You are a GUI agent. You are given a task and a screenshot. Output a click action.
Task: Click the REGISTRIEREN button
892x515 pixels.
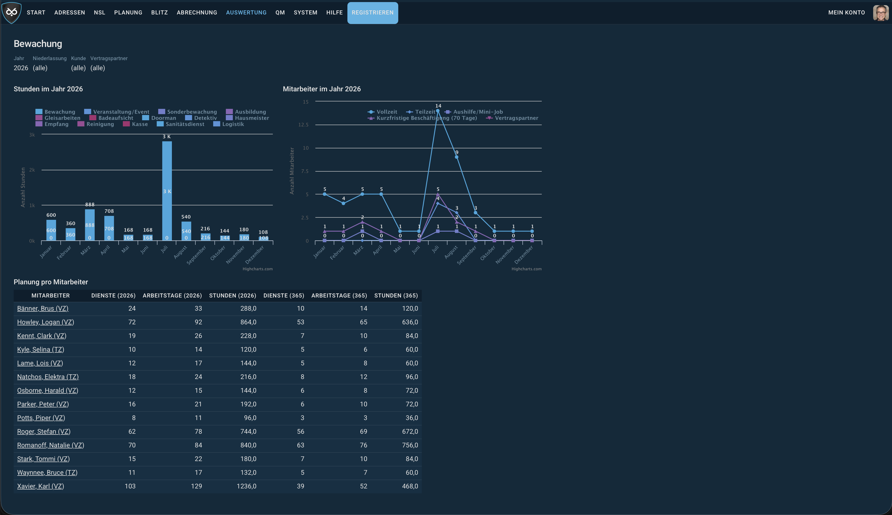[x=373, y=13]
